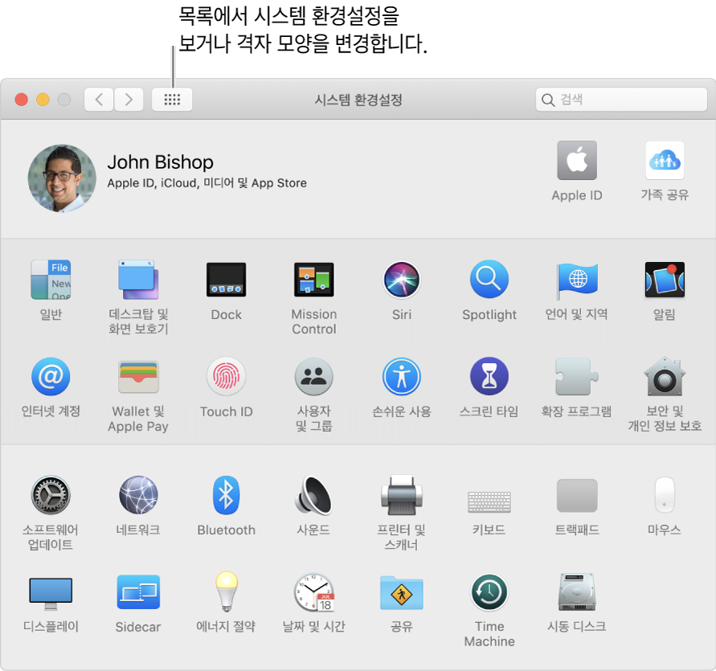Open the 일반 (General) preferences
Viewport: 716px width, 671px height.
coord(51,280)
